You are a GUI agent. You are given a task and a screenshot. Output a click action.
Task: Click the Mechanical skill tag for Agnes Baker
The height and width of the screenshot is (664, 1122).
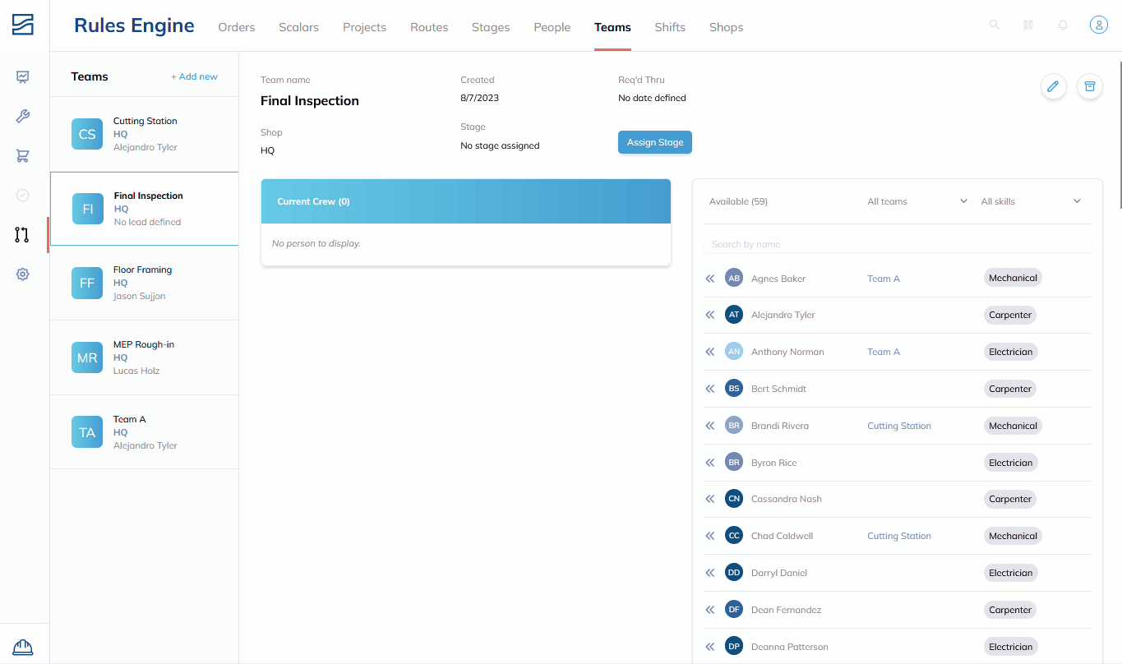[1013, 278]
